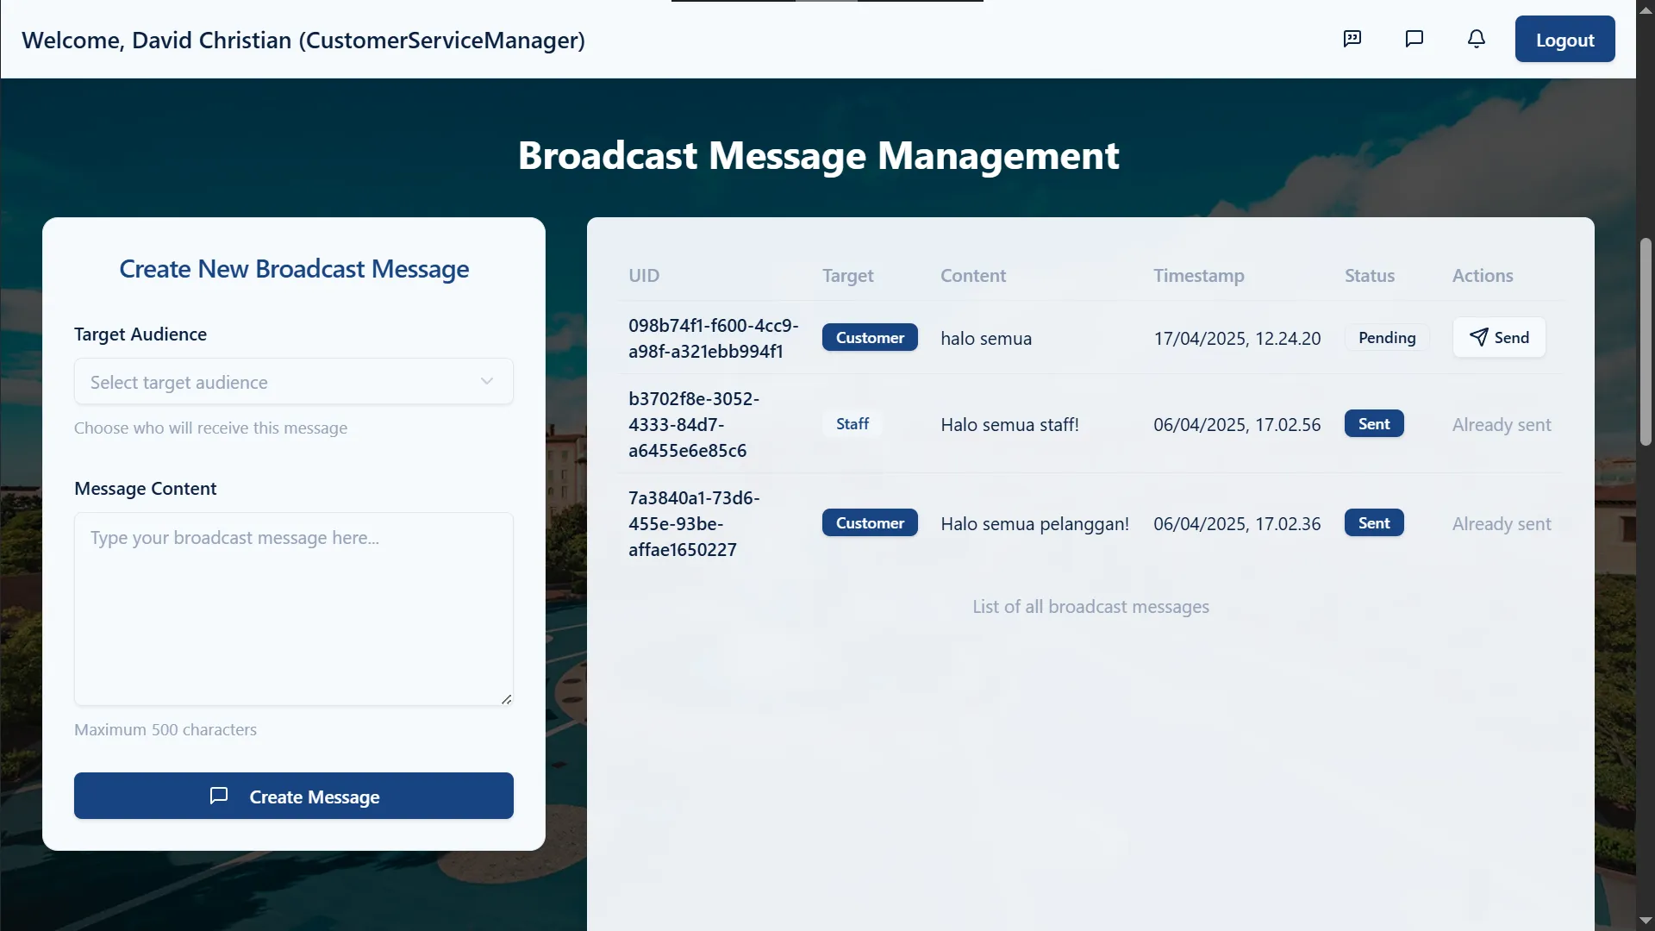Click the chevron in Target Audience field

coord(487,381)
